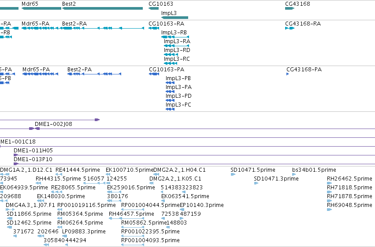
Task: Open EST EK064939.5prime
Action: pos(24,188)
